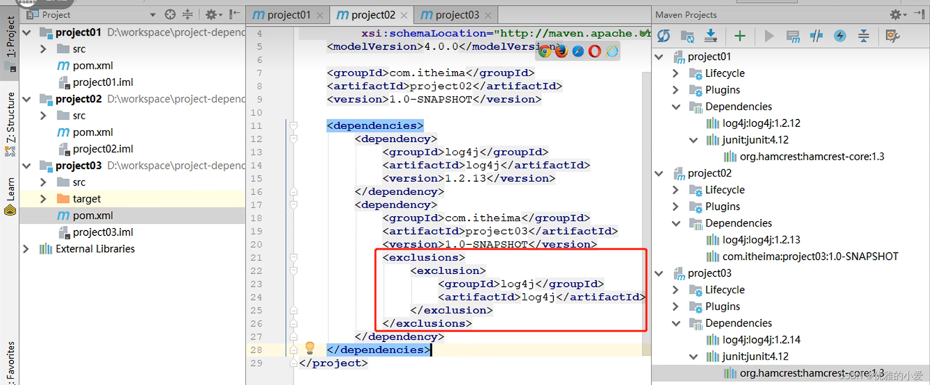Open in Opera browser icon

(595, 51)
